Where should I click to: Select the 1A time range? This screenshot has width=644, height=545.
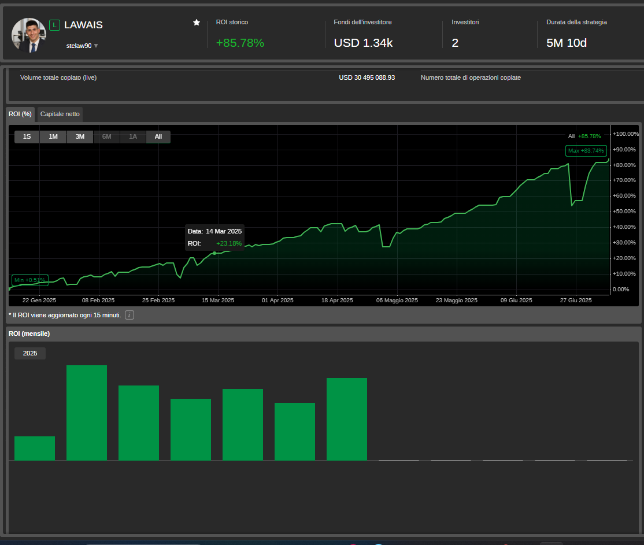click(x=132, y=136)
